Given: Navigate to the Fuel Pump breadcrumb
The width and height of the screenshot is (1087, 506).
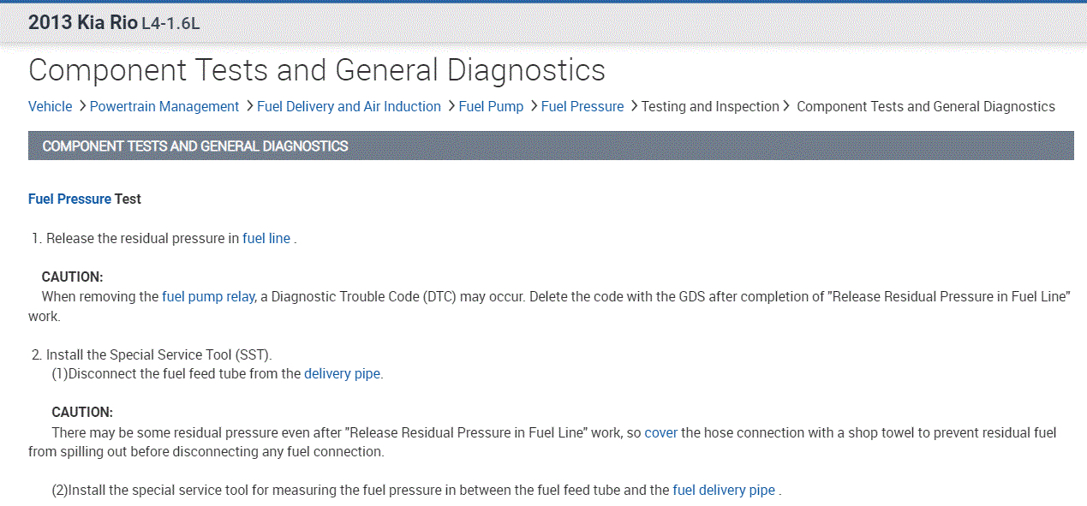Looking at the screenshot, I should coord(491,106).
